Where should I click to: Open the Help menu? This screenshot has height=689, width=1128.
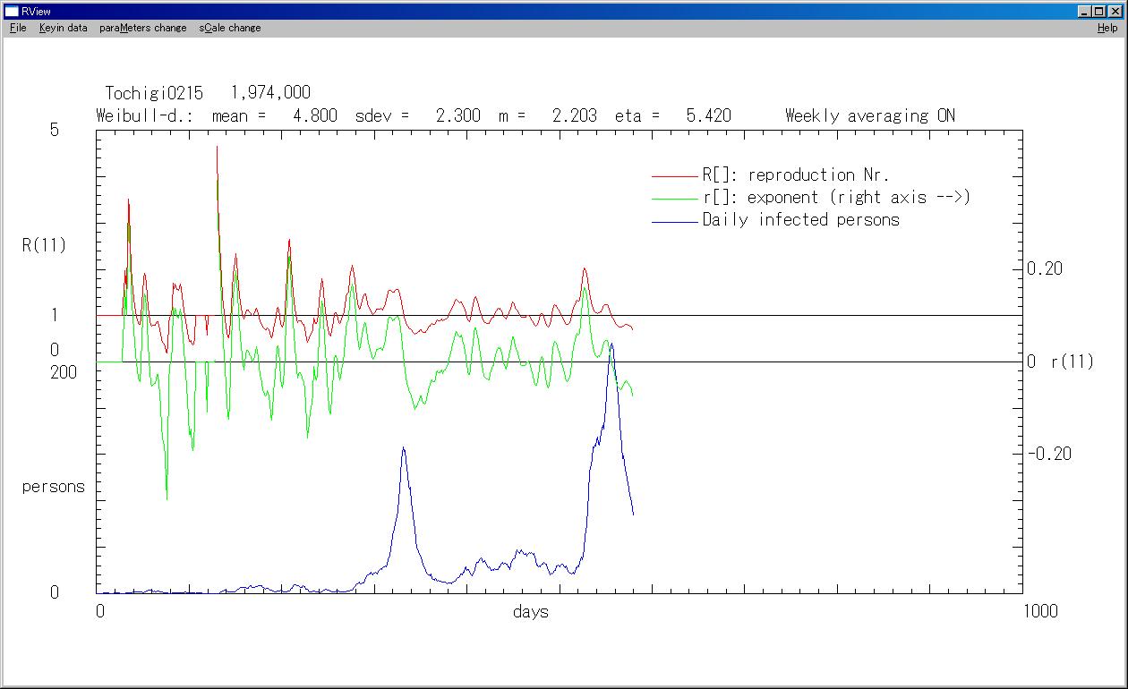click(1107, 28)
